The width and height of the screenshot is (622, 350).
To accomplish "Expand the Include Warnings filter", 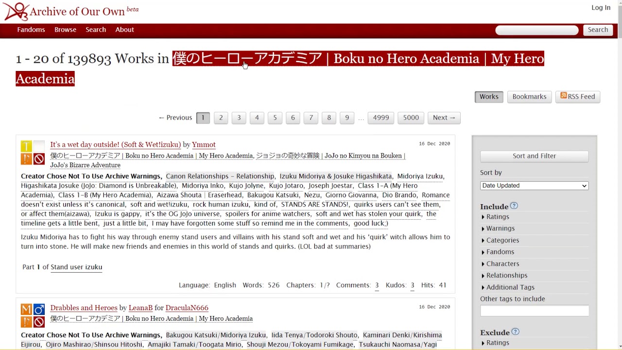I will (498, 228).
